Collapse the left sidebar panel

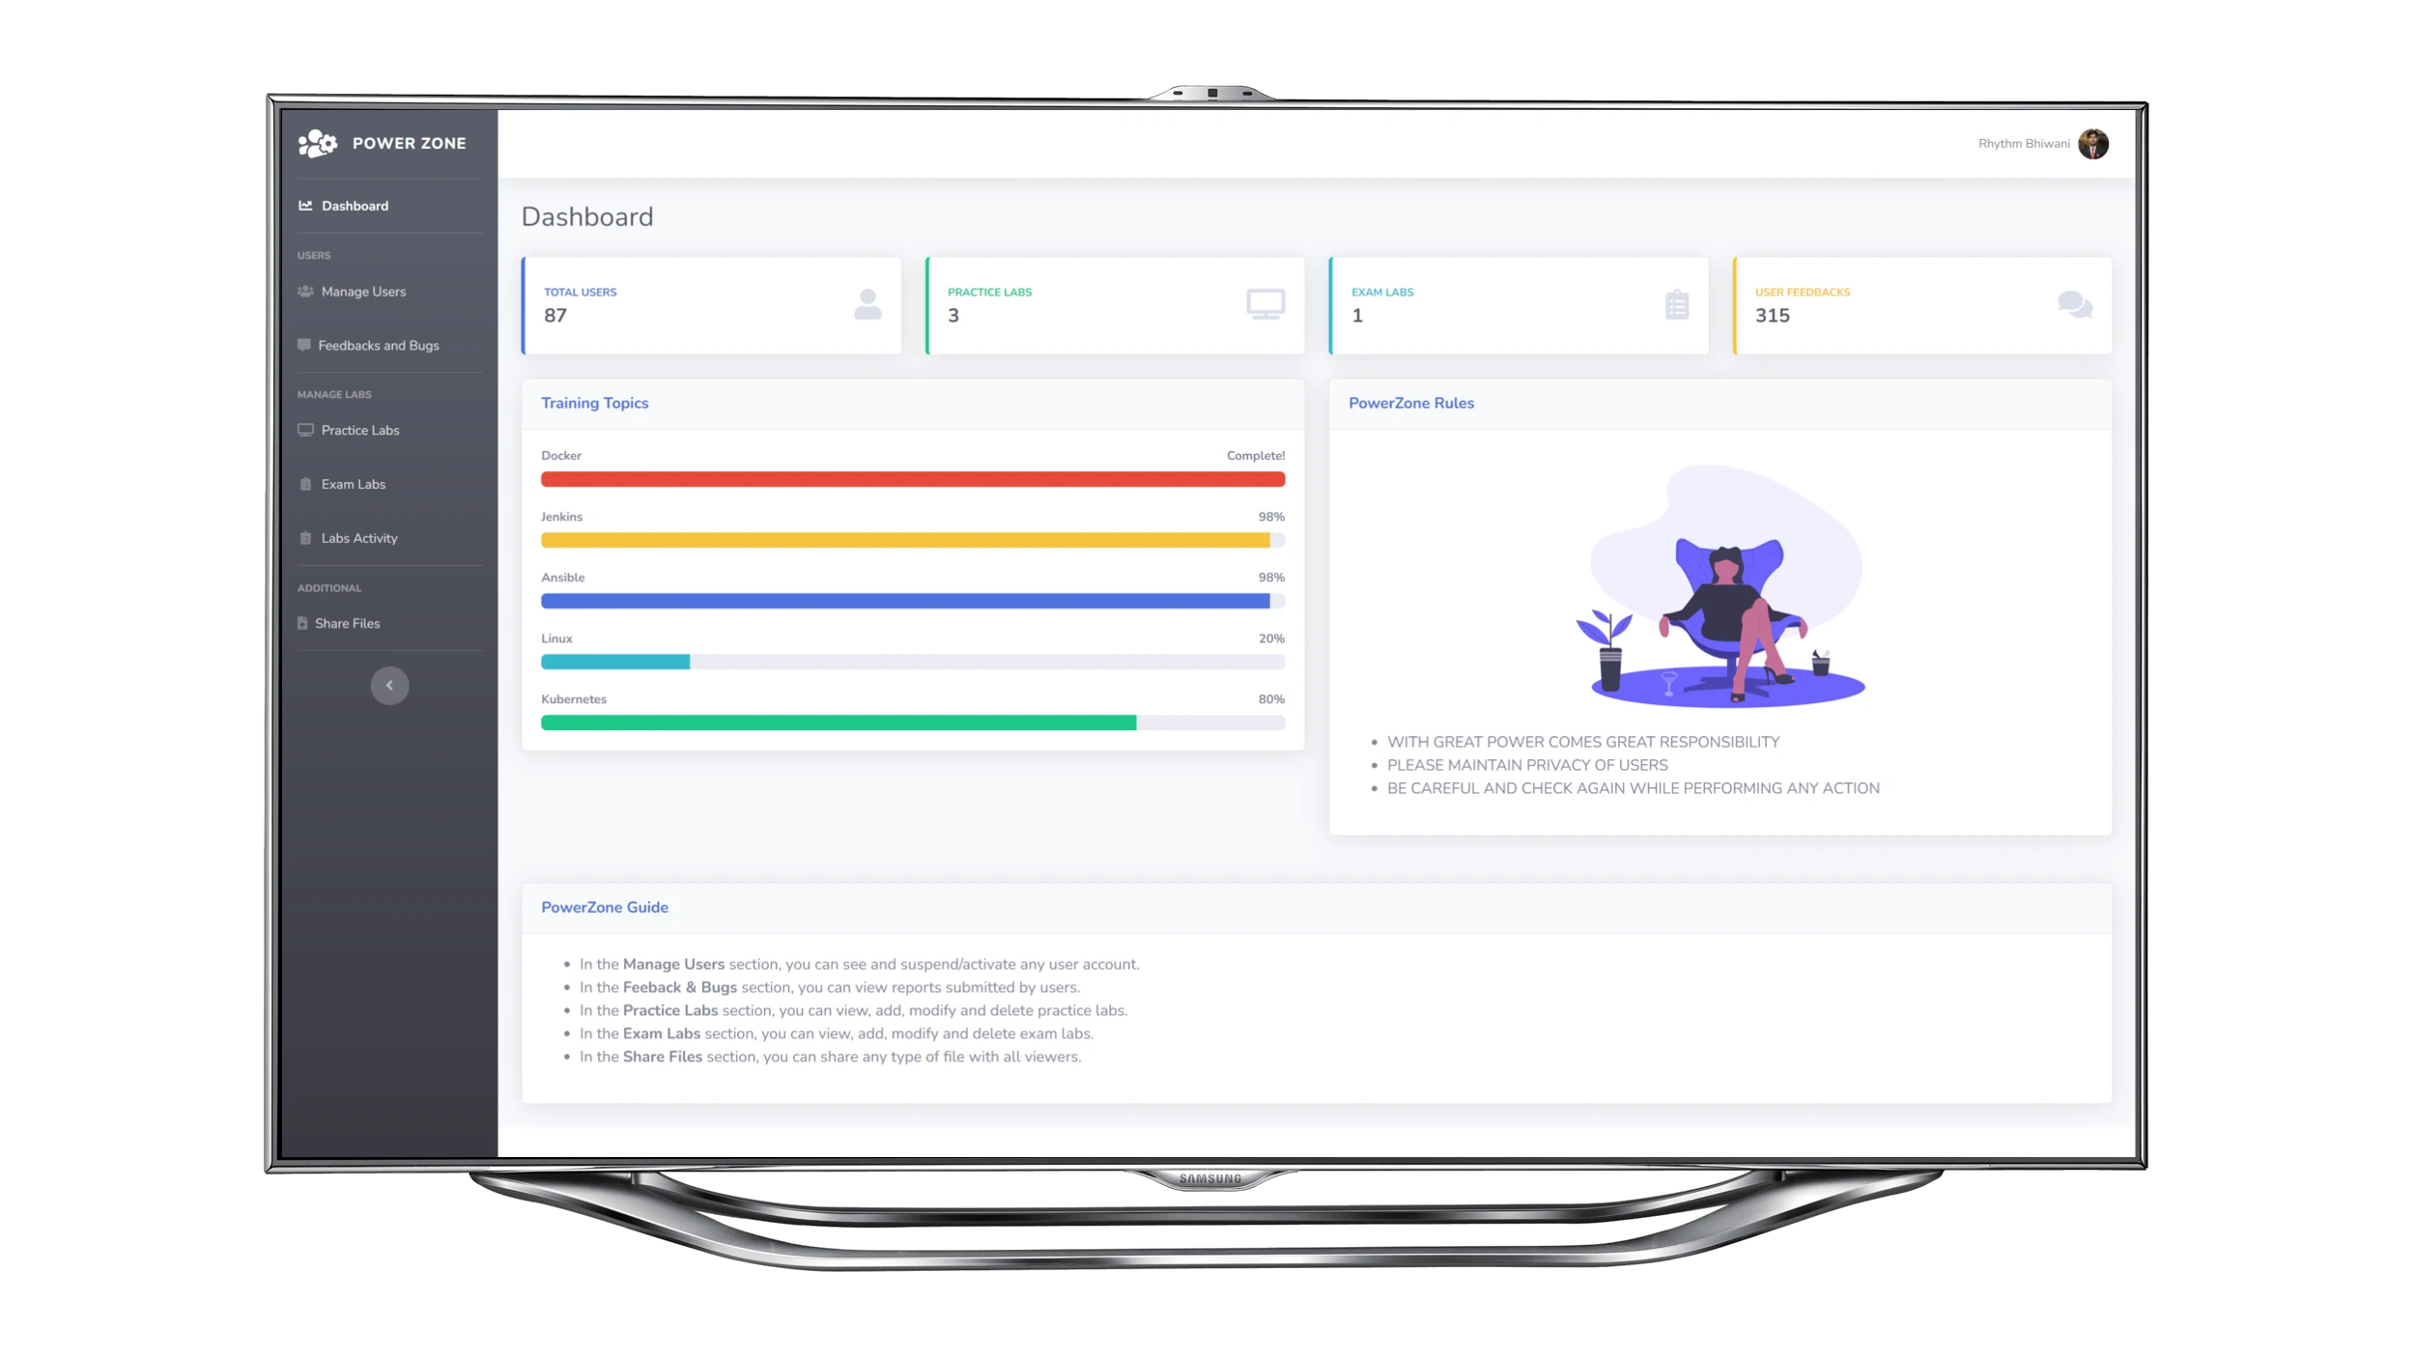(388, 683)
